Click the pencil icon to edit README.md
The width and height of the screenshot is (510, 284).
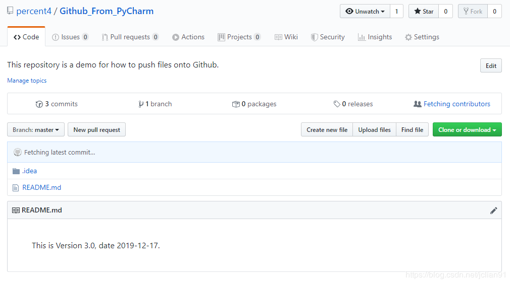(x=493, y=210)
